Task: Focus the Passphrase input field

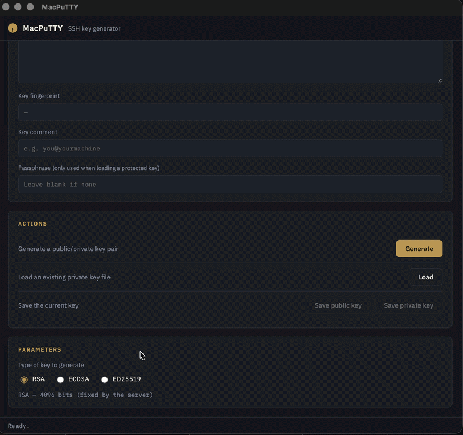Action: point(230,185)
